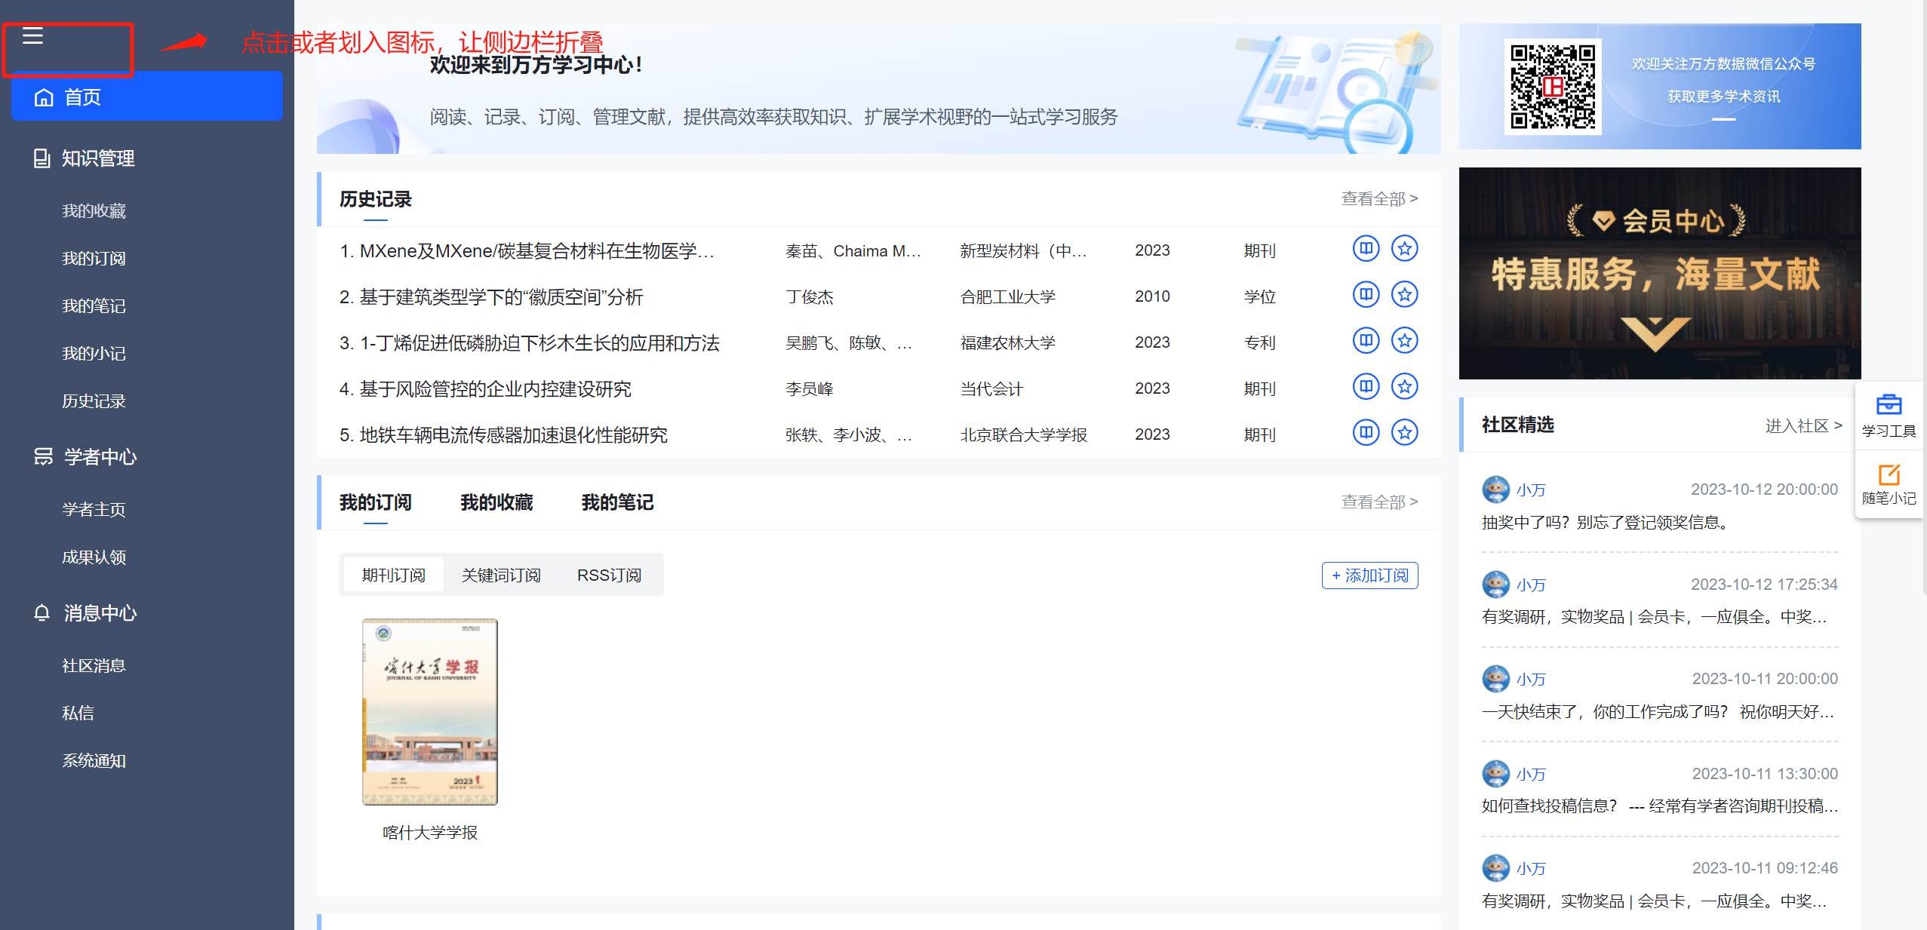This screenshot has width=1927, height=930.
Task: Open the 喀什大学学报 journal cover thumbnail
Action: (x=429, y=712)
